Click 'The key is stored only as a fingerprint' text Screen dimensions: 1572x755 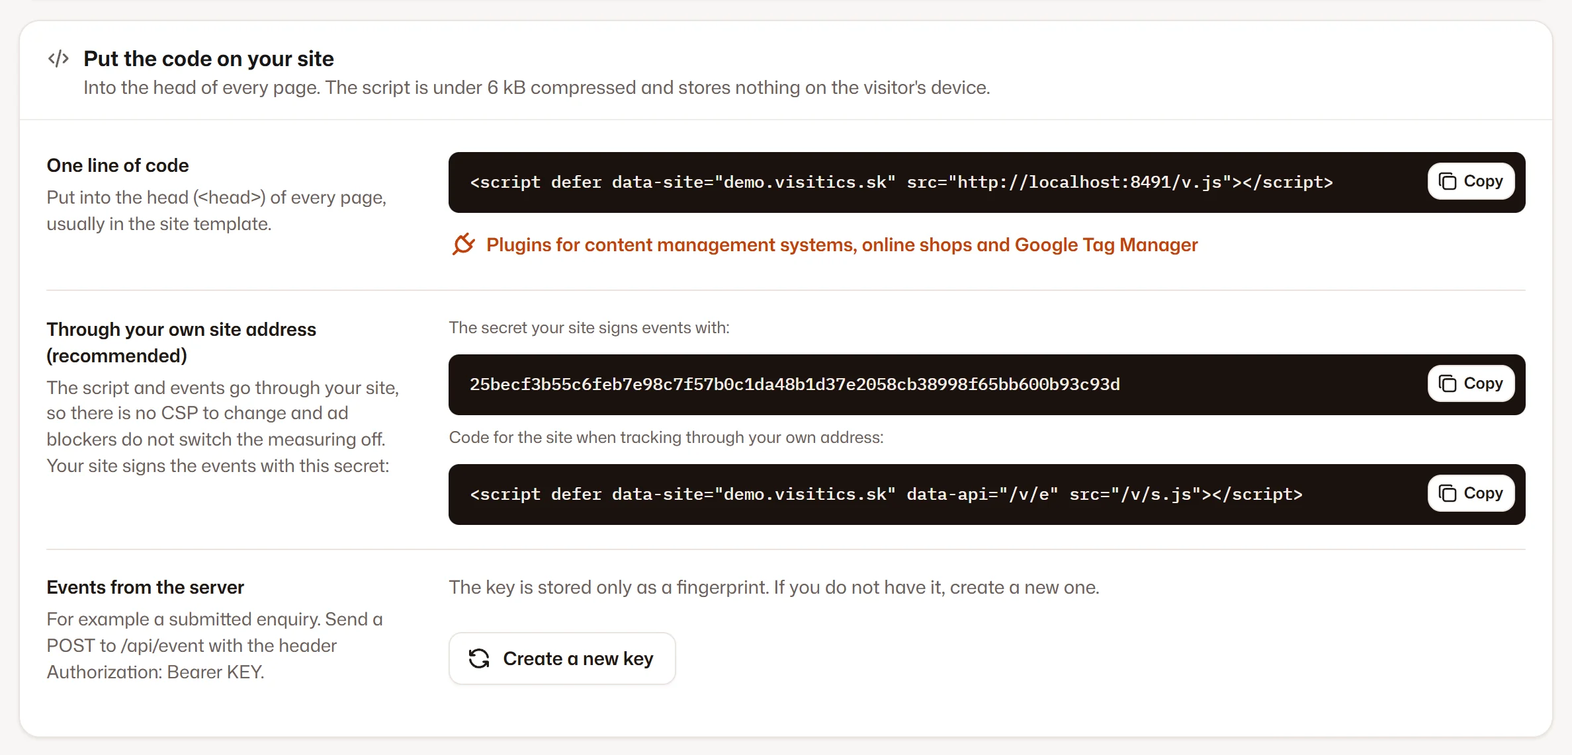click(x=774, y=587)
